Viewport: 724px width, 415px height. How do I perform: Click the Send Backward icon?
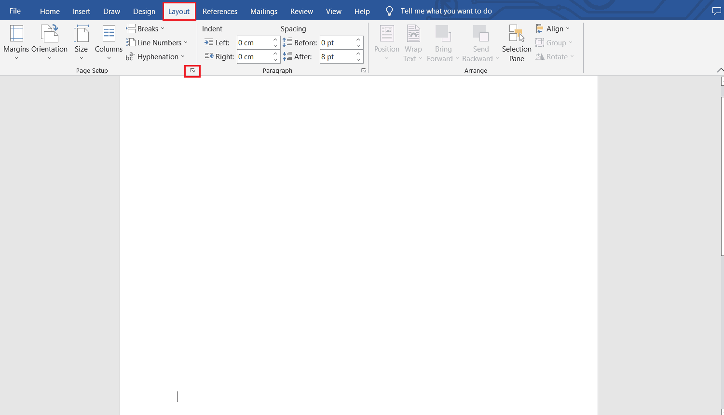(x=480, y=42)
